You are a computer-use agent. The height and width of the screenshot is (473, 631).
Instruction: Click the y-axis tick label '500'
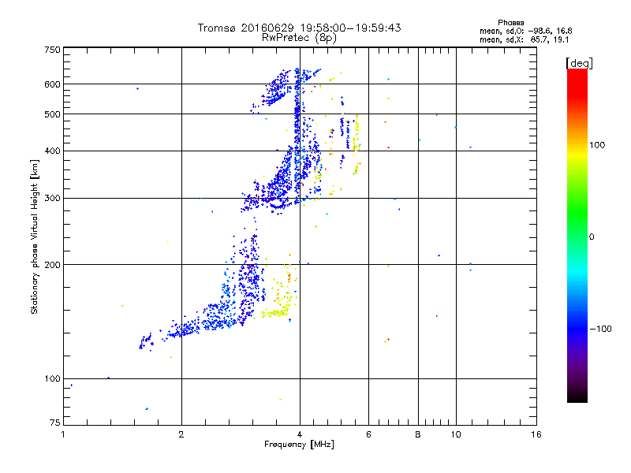coord(52,114)
